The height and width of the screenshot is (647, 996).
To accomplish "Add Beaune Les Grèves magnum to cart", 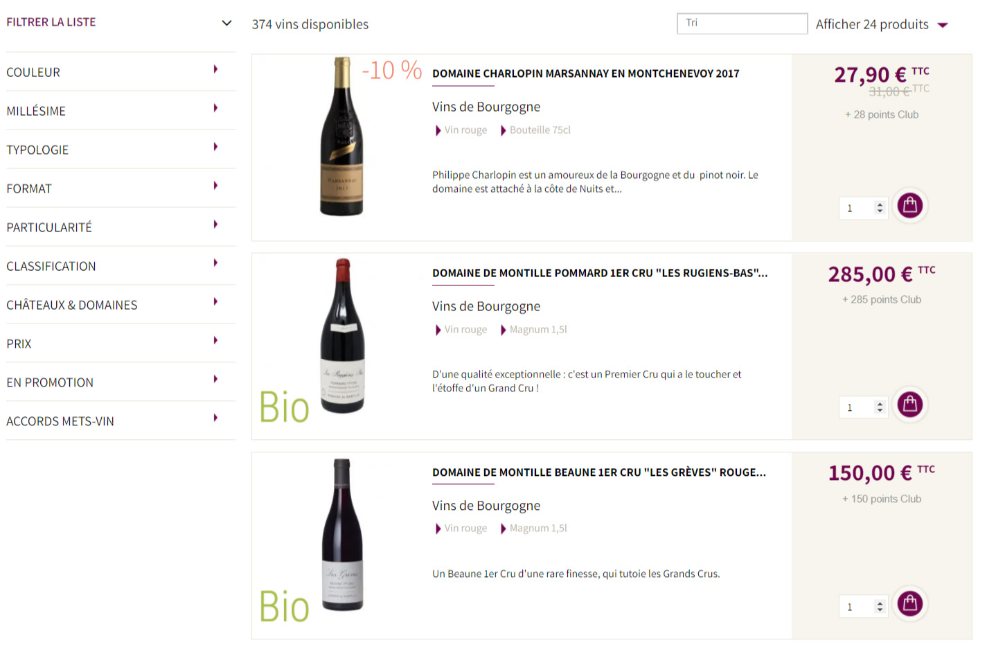I will pos(909,604).
